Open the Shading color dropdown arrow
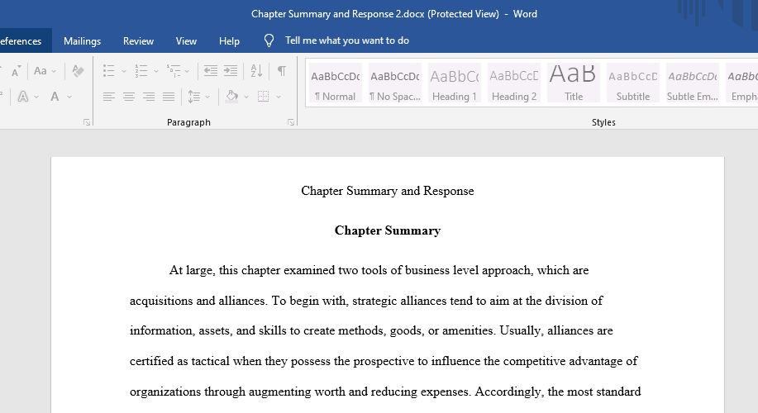 246,97
